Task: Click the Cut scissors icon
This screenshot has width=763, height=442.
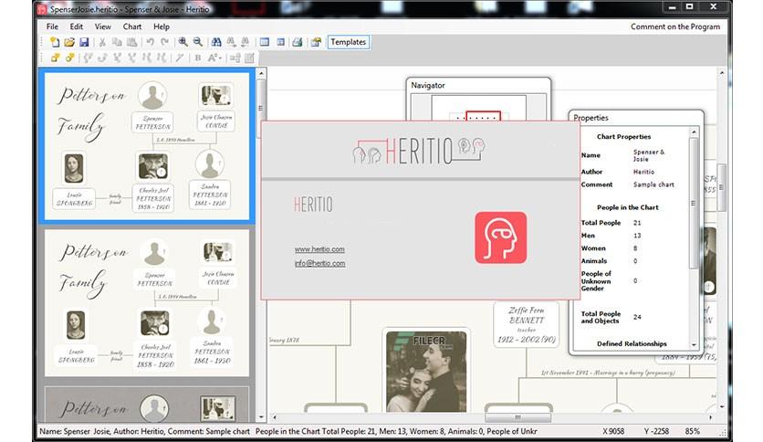Action: (102, 42)
